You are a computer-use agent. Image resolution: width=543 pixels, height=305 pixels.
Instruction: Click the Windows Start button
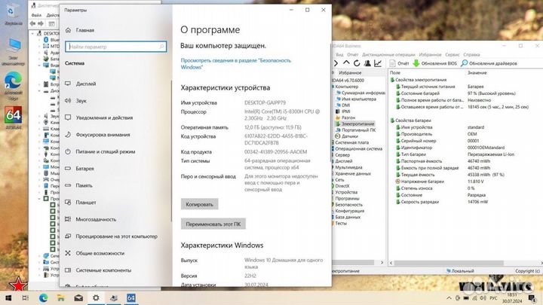(x=8, y=297)
